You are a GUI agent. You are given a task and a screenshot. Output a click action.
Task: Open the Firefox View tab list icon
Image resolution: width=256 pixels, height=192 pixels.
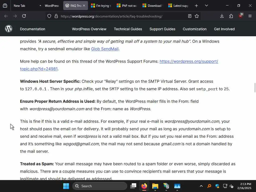(x=5, y=5)
